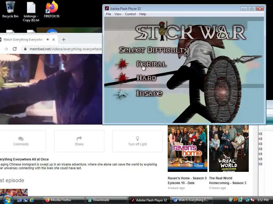Click Switch between windows quick launch icon
The height and width of the screenshot is (204, 273).
pos(25,200)
